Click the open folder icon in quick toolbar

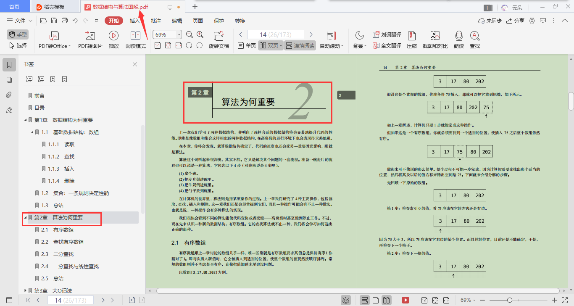pos(43,21)
